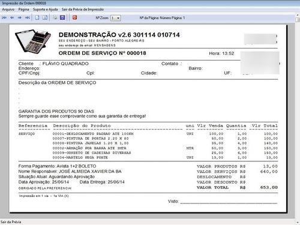Click the 'Data Entrega: 25/06/14' text
The height and width of the screenshot is (225, 300).
[102, 182]
